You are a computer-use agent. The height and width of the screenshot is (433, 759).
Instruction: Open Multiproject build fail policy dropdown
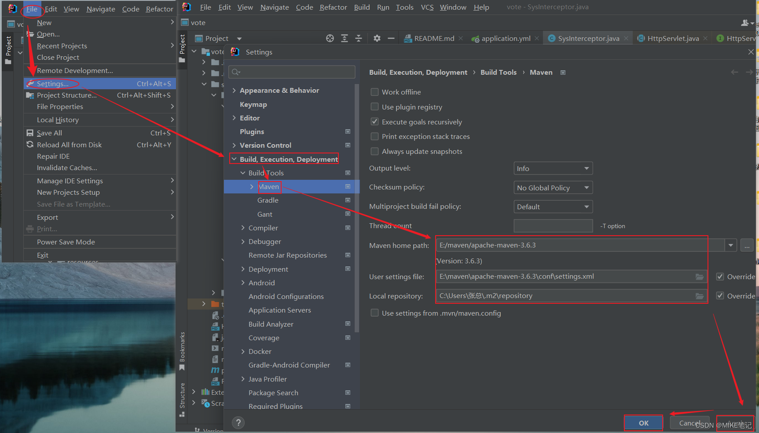553,207
